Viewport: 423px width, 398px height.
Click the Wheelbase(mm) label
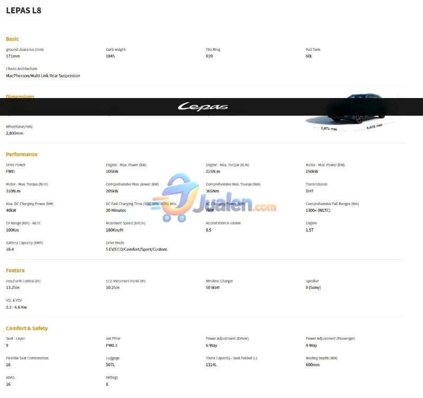(x=19, y=127)
